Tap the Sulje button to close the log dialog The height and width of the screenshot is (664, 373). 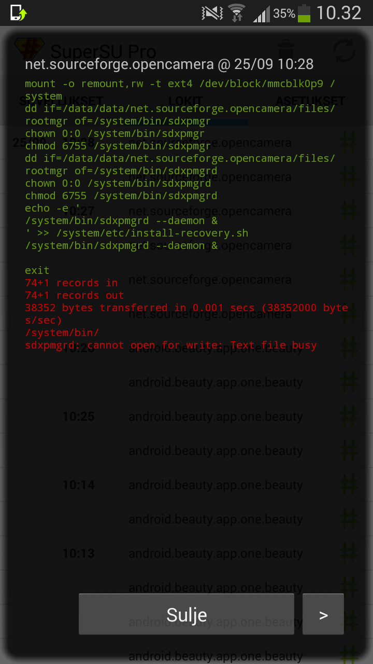[x=187, y=614]
